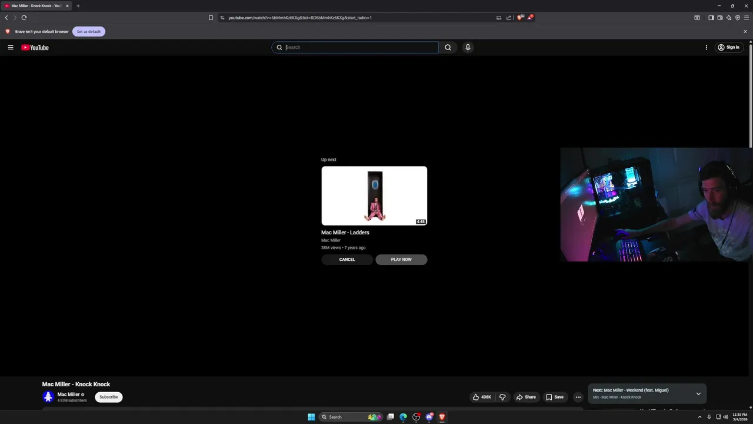
Task: Open Mac Miller channel name link
Action: click(x=68, y=395)
